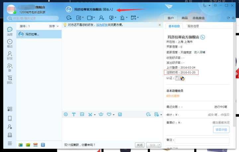Click the send image icon

pos(82,115)
